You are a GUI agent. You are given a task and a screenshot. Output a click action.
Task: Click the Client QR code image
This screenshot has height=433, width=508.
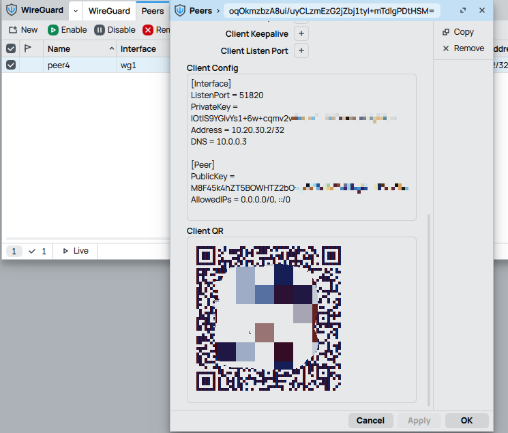pyautogui.click(x=269, y=318)
